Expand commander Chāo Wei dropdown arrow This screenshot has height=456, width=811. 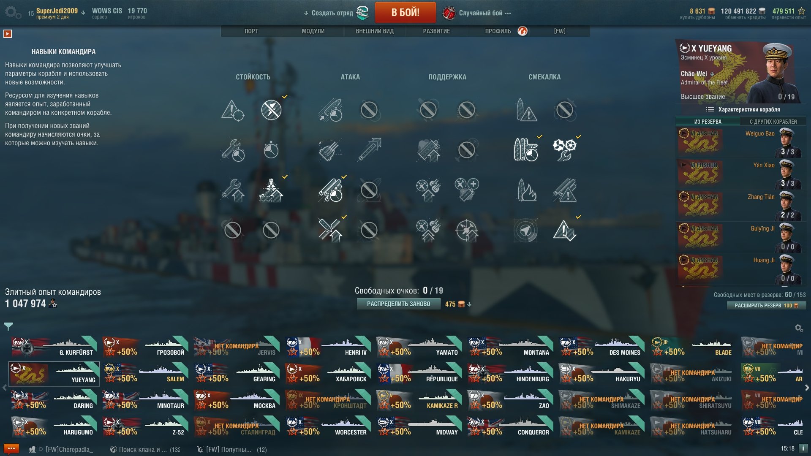pos(712,74)
